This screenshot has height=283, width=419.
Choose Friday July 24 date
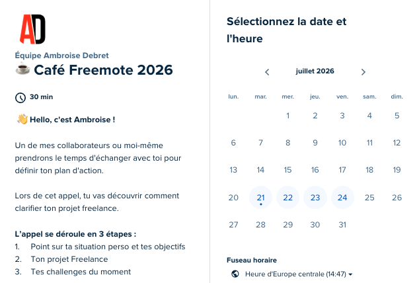point(342,198)
